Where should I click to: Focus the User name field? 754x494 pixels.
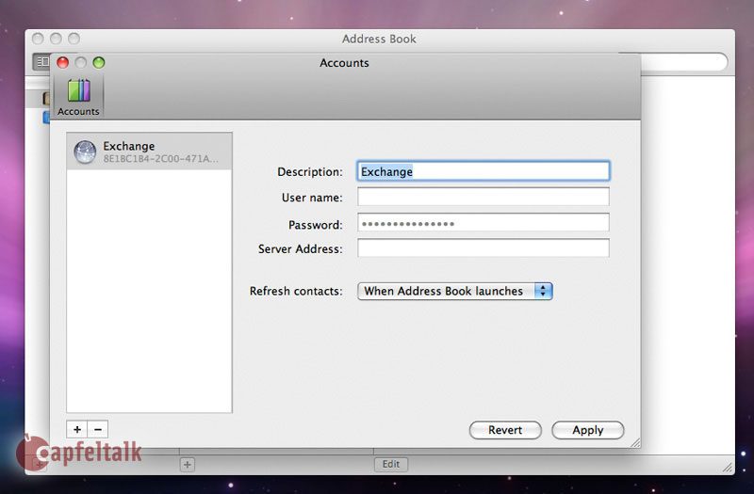point(484,197)
